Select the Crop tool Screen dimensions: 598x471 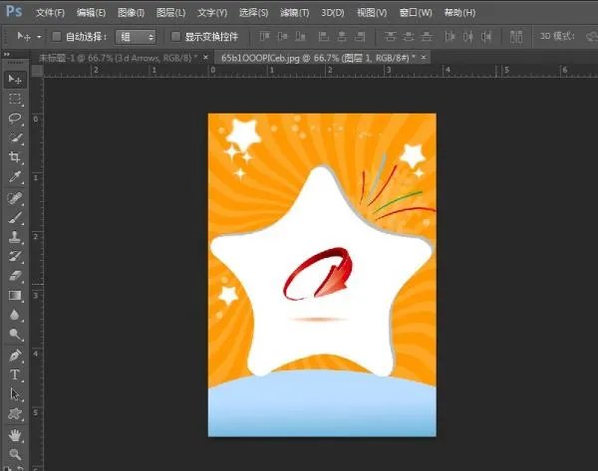click(x=15, y=157)
